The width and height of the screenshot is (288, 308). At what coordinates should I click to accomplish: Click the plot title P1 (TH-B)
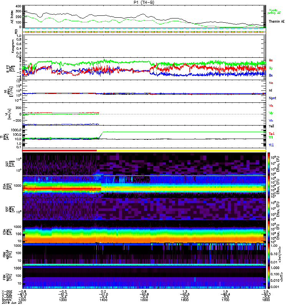tap(144, 2)
